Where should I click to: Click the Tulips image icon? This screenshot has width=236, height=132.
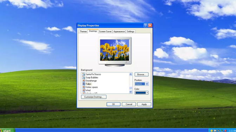pos(84,84)
